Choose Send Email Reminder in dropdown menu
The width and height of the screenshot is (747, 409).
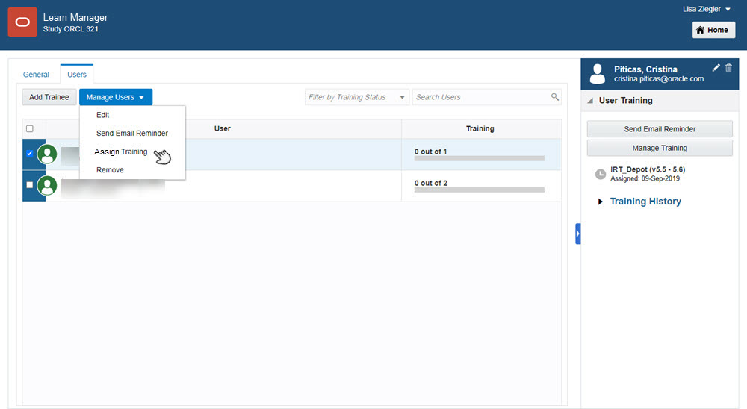click(132, 134)
